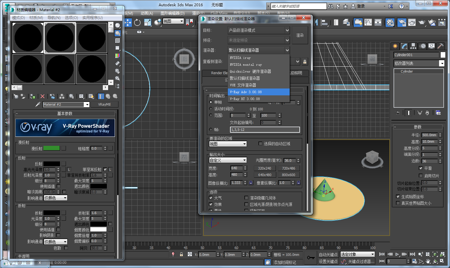The image size is (450, 268).
Task: Click Rendered Frame Window teapot icon
Action: pyautogui.click(x=412, y=22)
